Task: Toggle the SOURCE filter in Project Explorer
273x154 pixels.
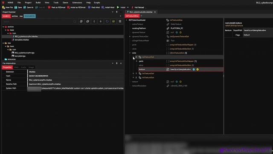Action: tap(6, 16)
